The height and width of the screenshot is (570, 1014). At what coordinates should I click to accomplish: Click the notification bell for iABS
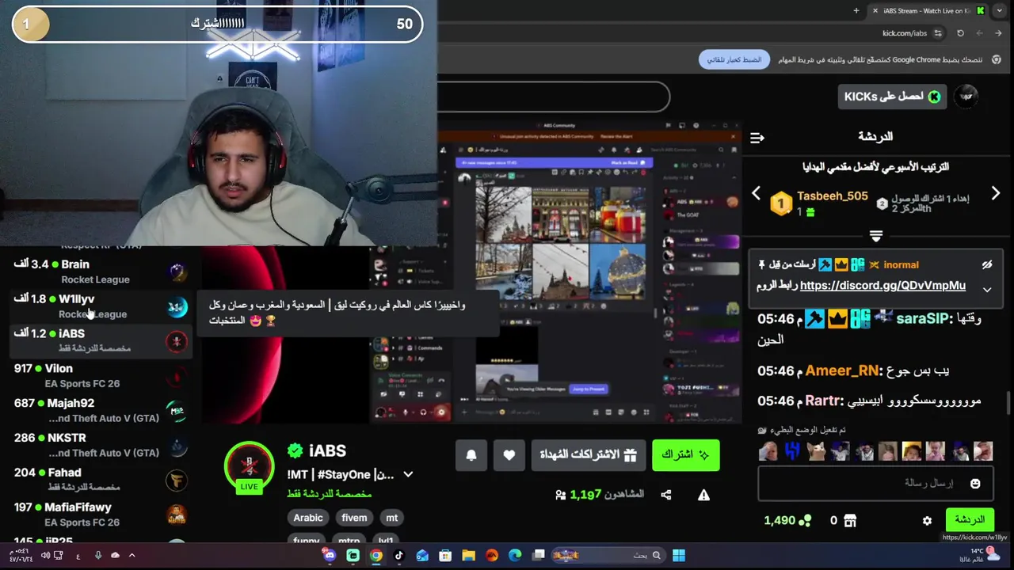471,455
